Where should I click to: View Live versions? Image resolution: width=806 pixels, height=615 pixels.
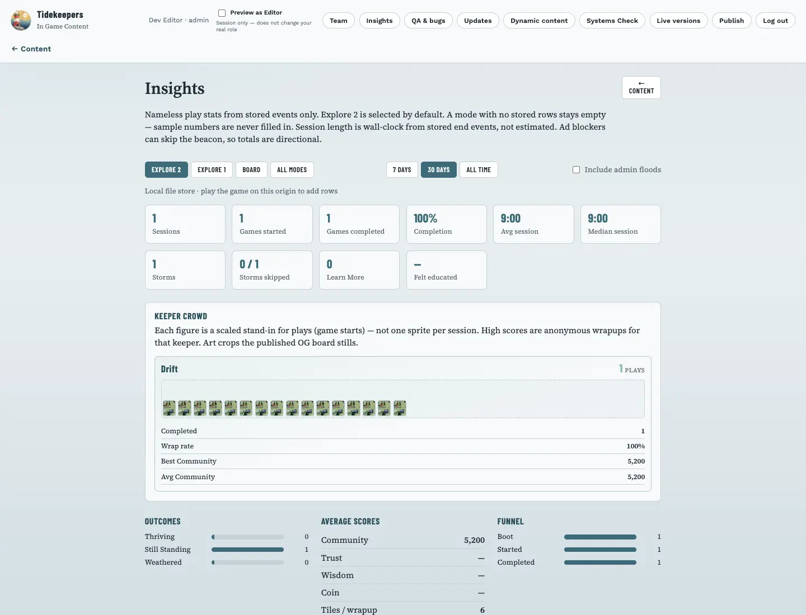click(x=678, y=21)
